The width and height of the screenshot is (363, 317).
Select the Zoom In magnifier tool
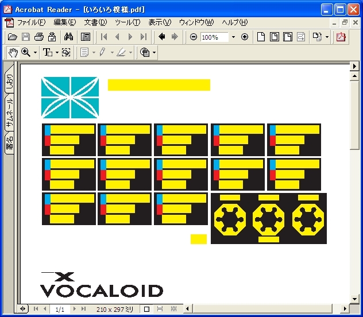click(x=26, y=52)
